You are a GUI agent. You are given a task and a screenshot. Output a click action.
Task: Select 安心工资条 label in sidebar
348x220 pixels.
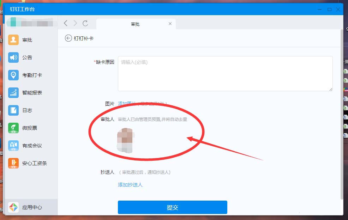(34, 164)
